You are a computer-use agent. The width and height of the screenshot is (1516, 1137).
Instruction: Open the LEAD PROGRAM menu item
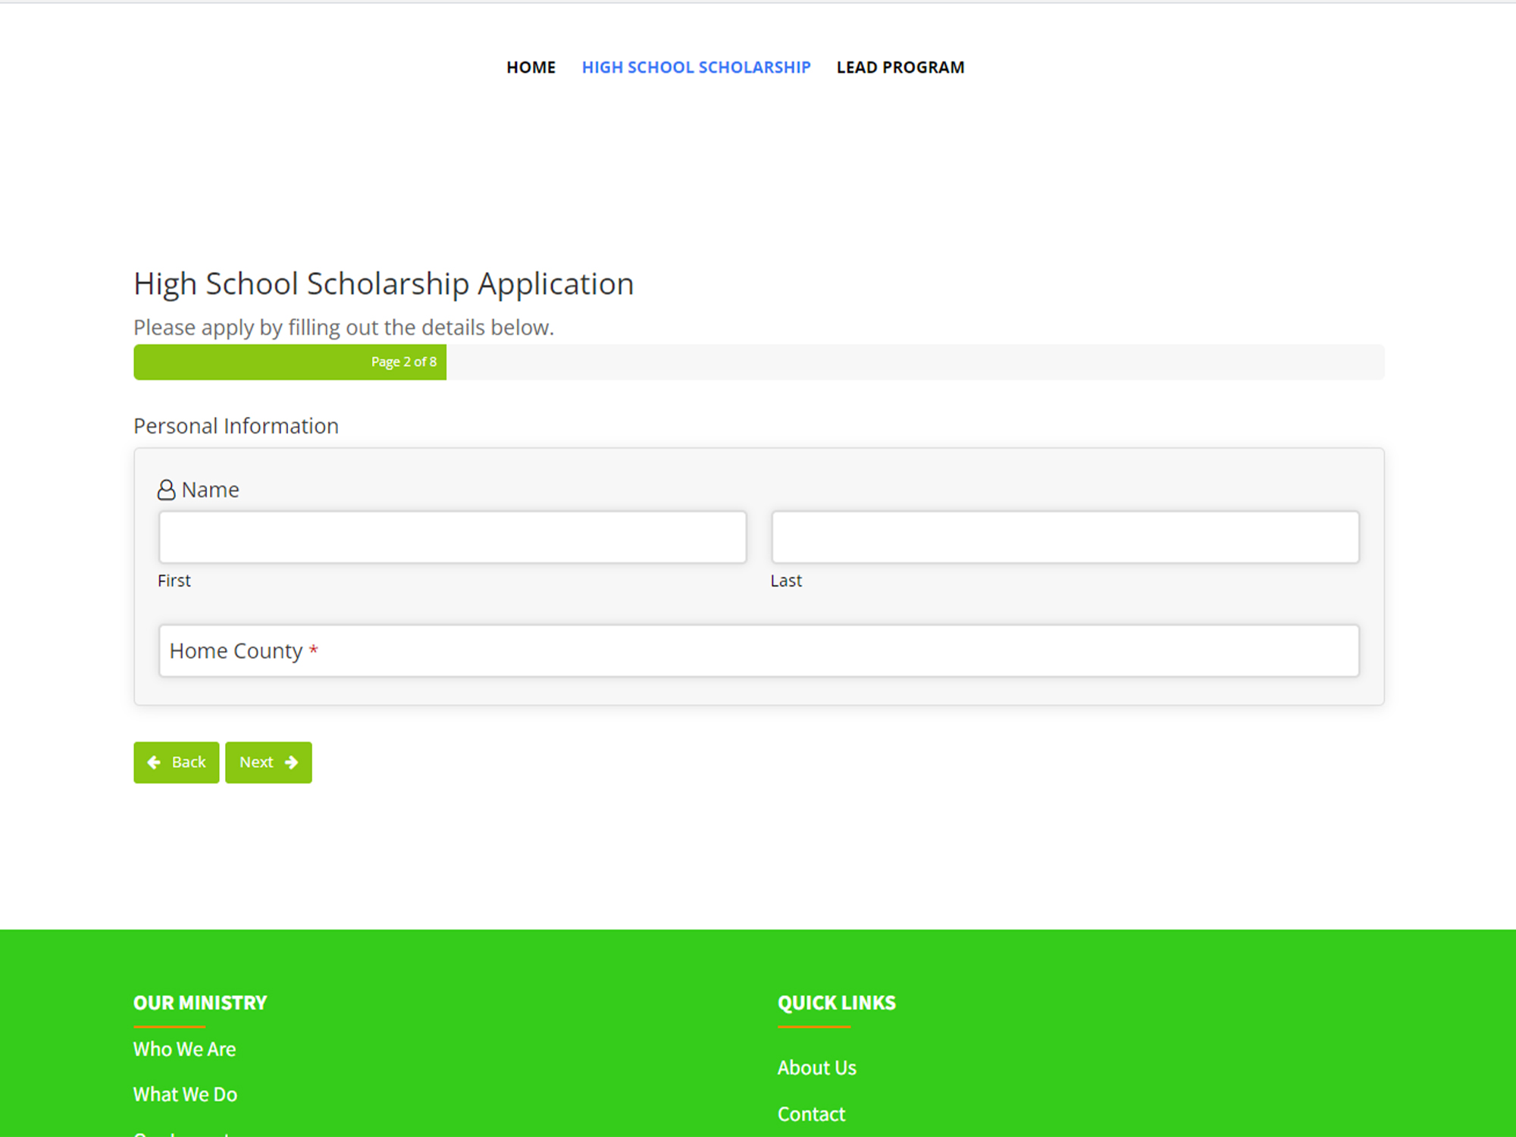(901, 67)
